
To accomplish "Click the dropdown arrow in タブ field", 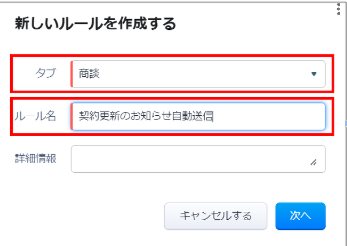I will [314, 74].
